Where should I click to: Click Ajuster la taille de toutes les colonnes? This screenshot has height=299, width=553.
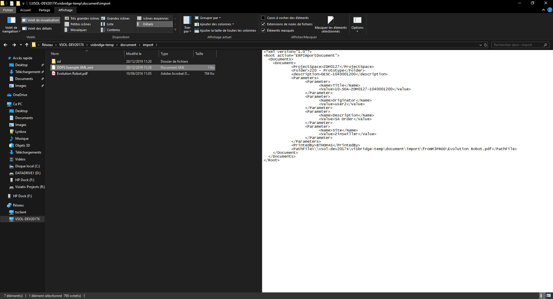228,30
